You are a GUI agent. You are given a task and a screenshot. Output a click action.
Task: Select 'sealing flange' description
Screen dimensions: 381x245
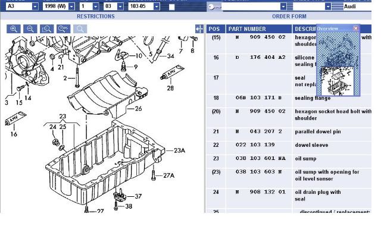point(313,98)
